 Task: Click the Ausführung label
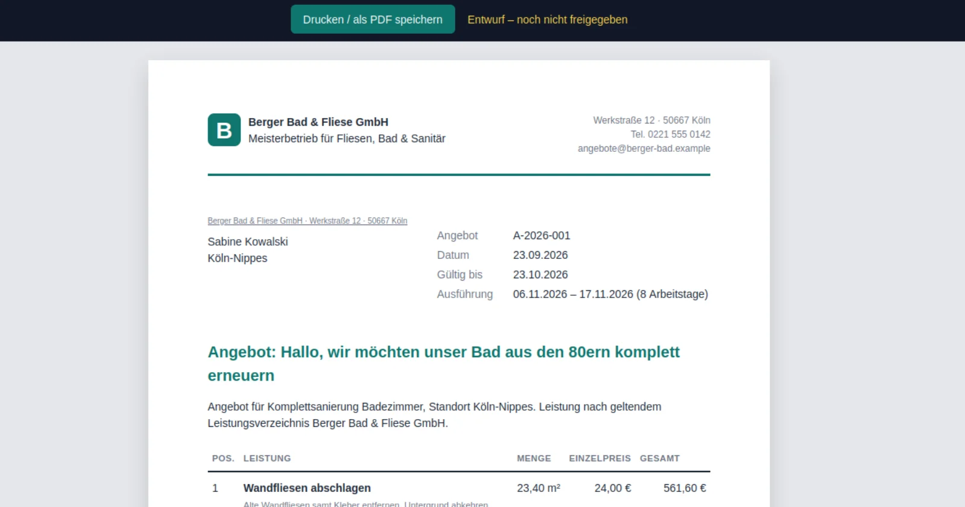[x=465, y=294]
